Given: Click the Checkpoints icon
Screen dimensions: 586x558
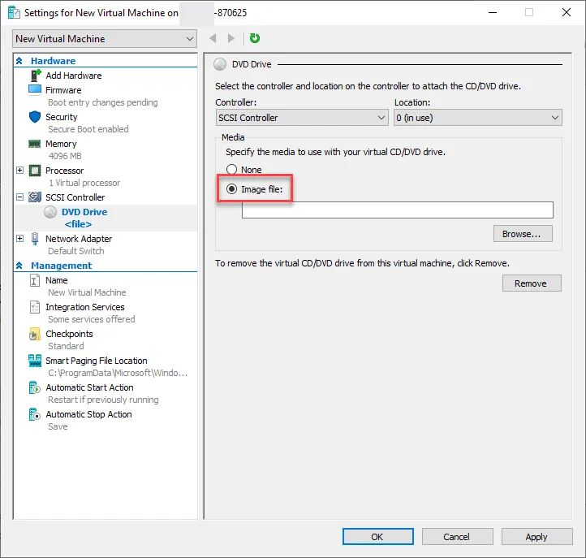Looking at the screenshot, I should pyautogui.click(x=34, y=334).
